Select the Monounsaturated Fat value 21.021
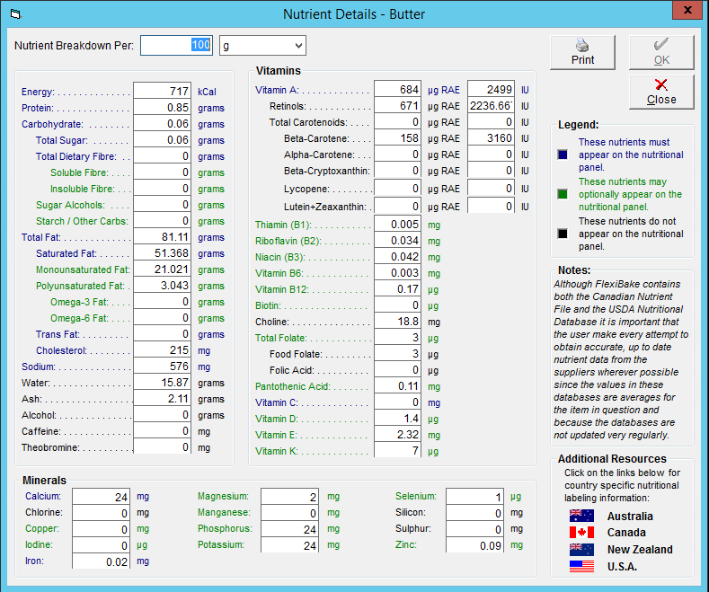 pyautogui.click(x=163, y=269)
